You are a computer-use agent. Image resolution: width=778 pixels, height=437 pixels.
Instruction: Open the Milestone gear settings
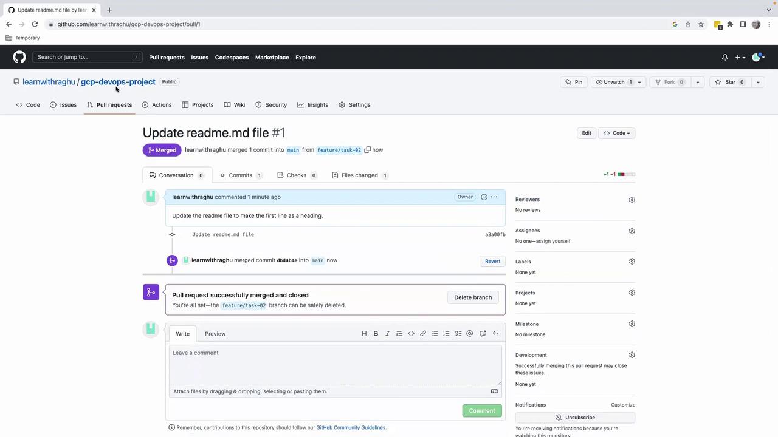pos(632,324)
